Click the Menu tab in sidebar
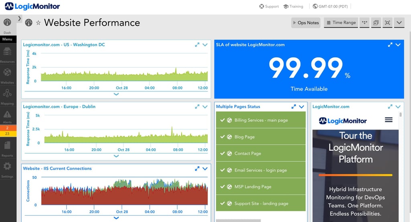This screenshot has width=411, height=222. 7,39
